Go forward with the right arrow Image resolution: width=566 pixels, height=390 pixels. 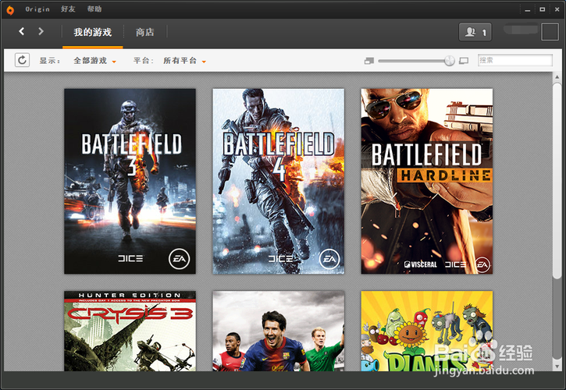[41, 31]
